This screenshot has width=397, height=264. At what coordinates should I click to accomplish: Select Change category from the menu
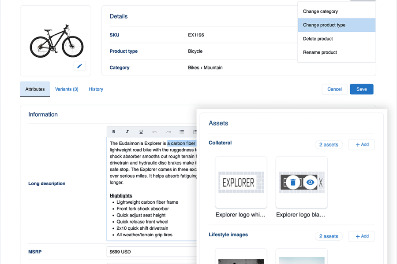click(320, 11)
